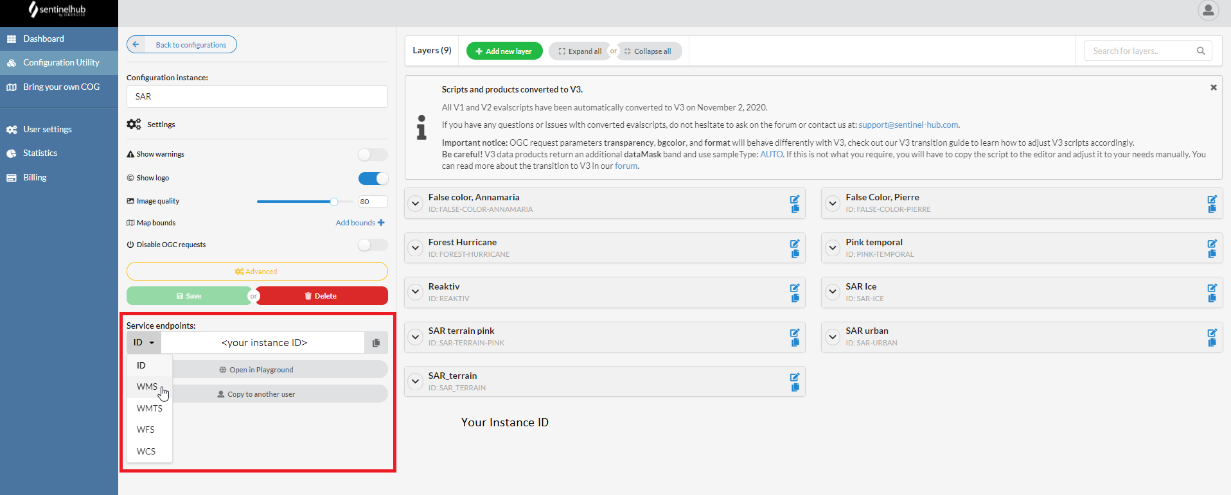Expand SAR urban layer
Image resolution: width=1231 pixels, height=495 pixels.
pyautogui.click(x=833, y=336)
